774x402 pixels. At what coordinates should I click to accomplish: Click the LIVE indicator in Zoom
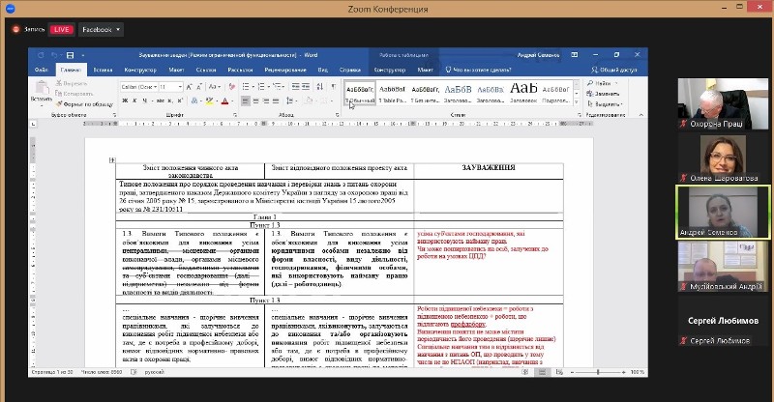[62, 30]
